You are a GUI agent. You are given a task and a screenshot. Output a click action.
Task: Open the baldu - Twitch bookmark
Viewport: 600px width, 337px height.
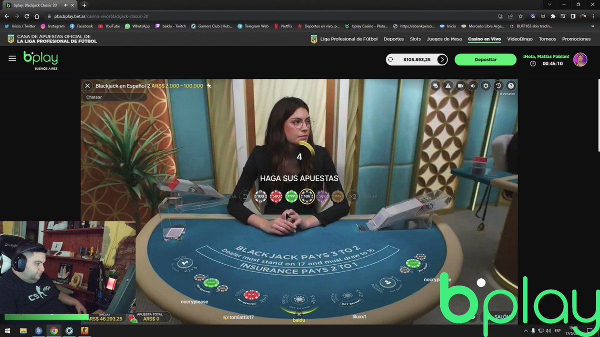coord(170,26)
